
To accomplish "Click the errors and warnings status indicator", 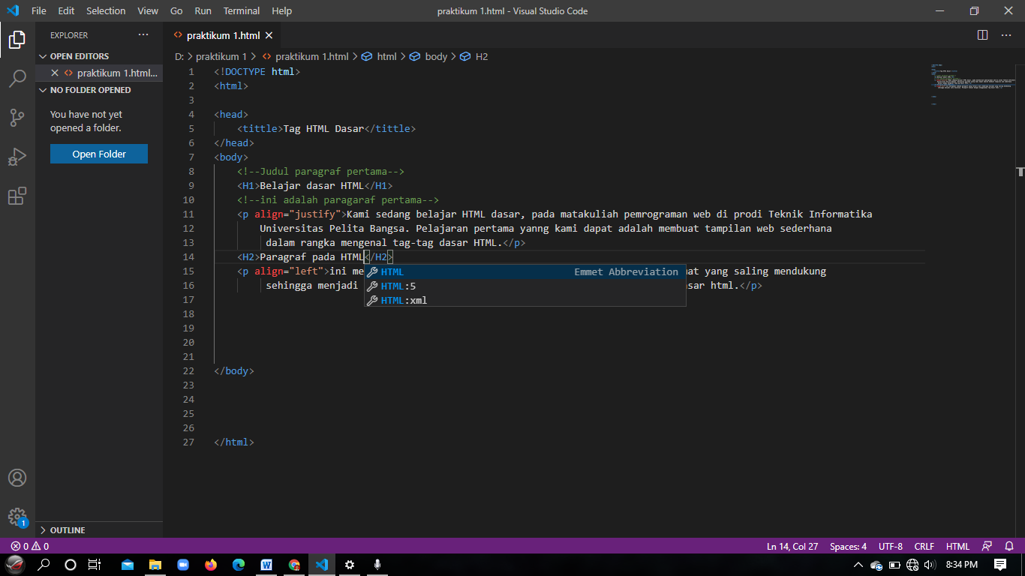I will click(30, 546).
